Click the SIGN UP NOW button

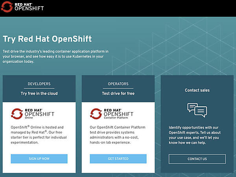click(39, 159)
